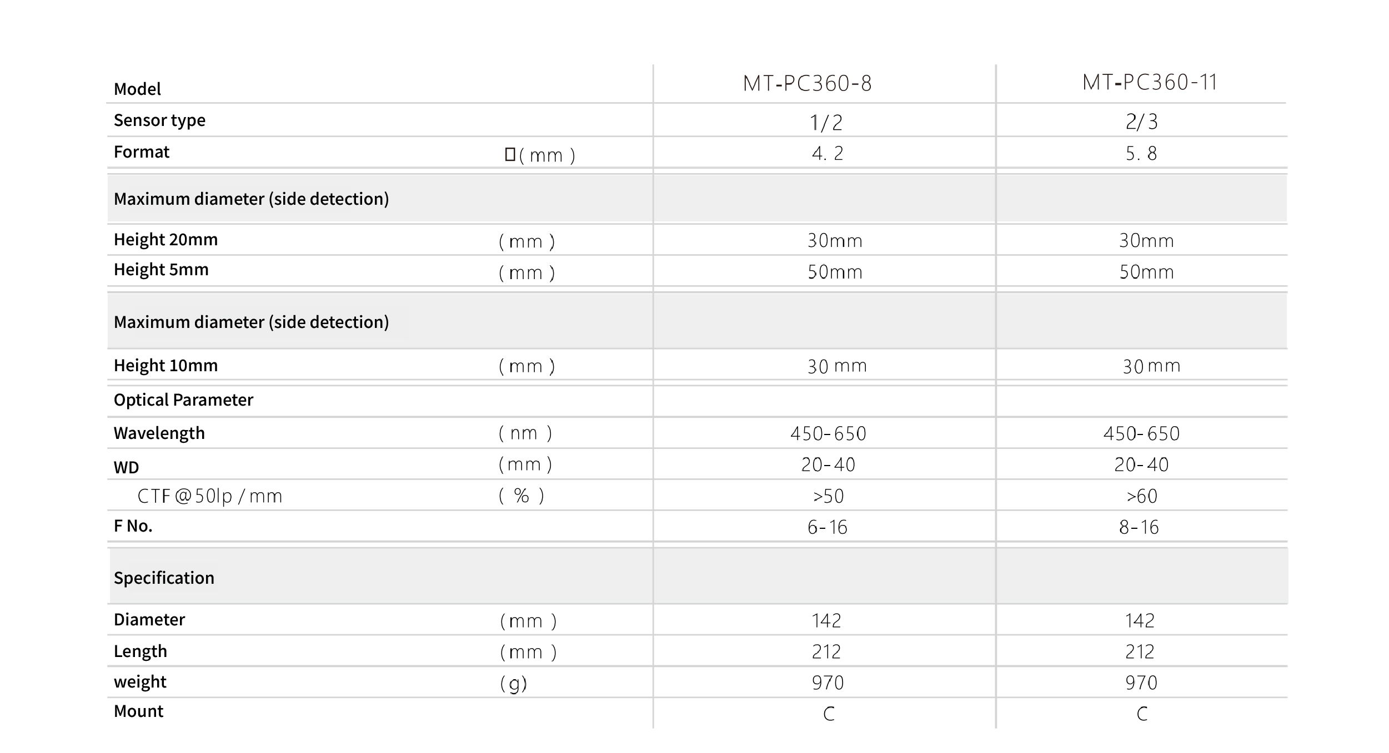The image size is (1389, 753).
Task: Select the Height 10mm row label
Action: click(166, 366)
